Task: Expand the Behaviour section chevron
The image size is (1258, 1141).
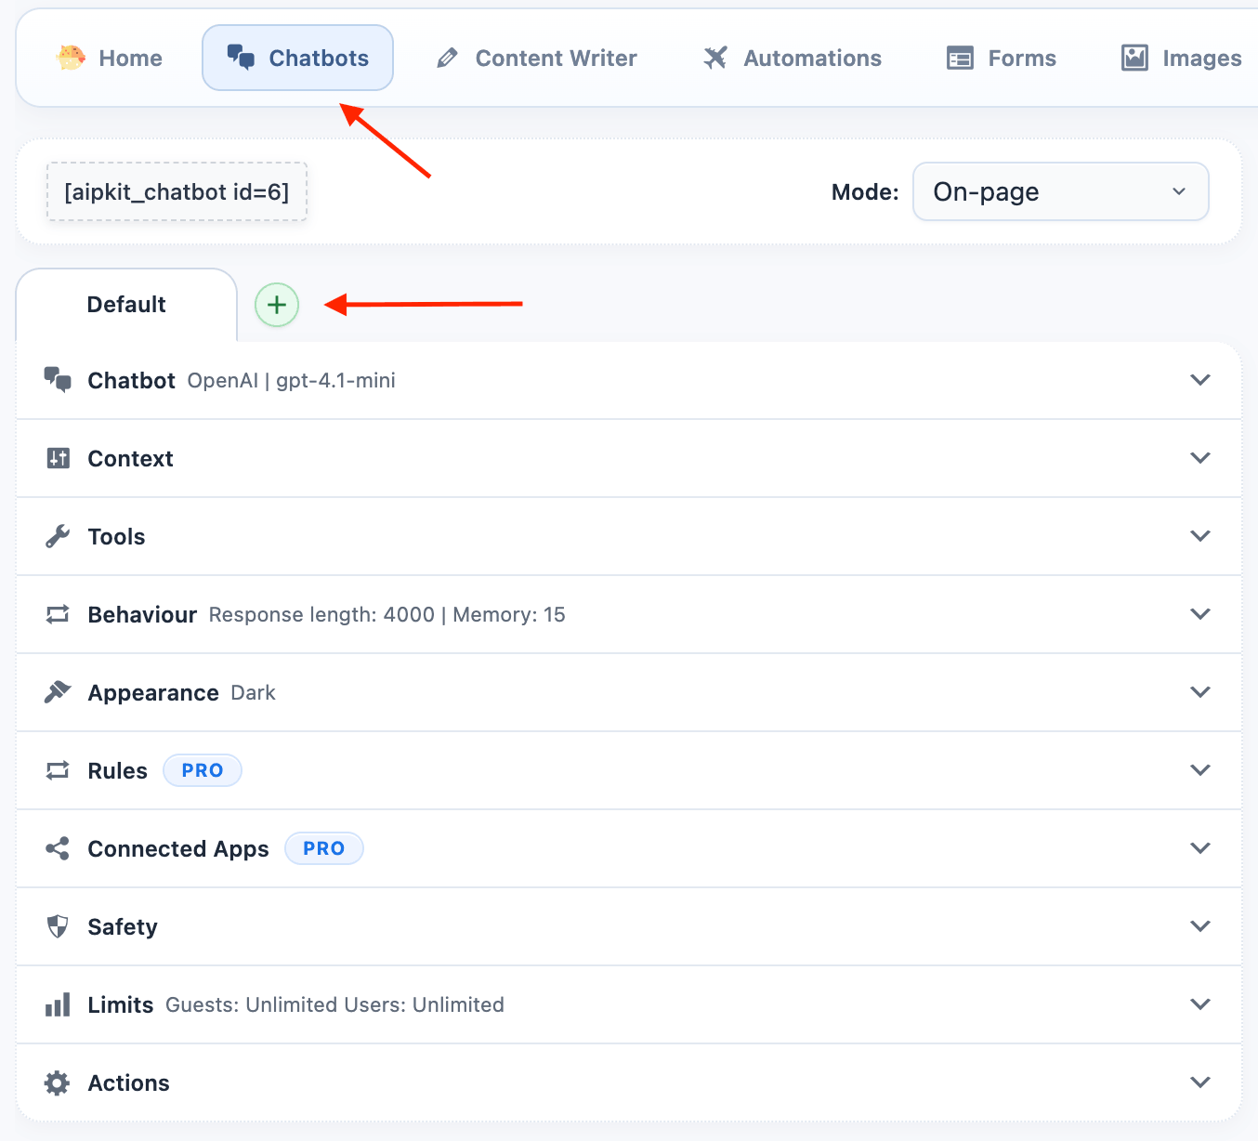Action: coord(1200,614)
